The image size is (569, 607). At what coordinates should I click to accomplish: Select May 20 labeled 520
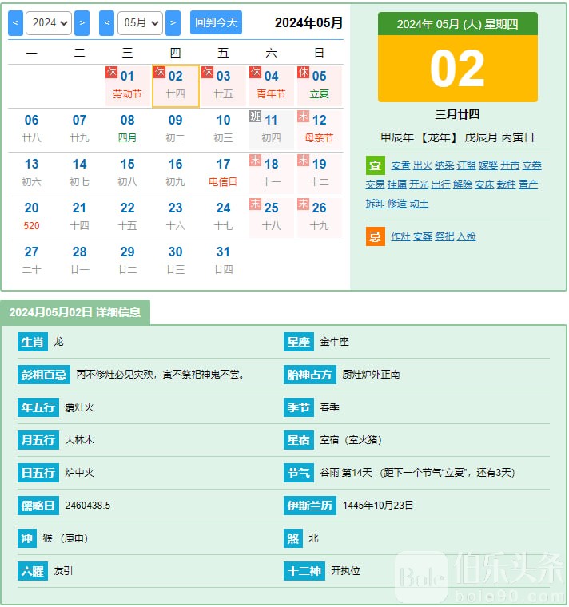32,216
